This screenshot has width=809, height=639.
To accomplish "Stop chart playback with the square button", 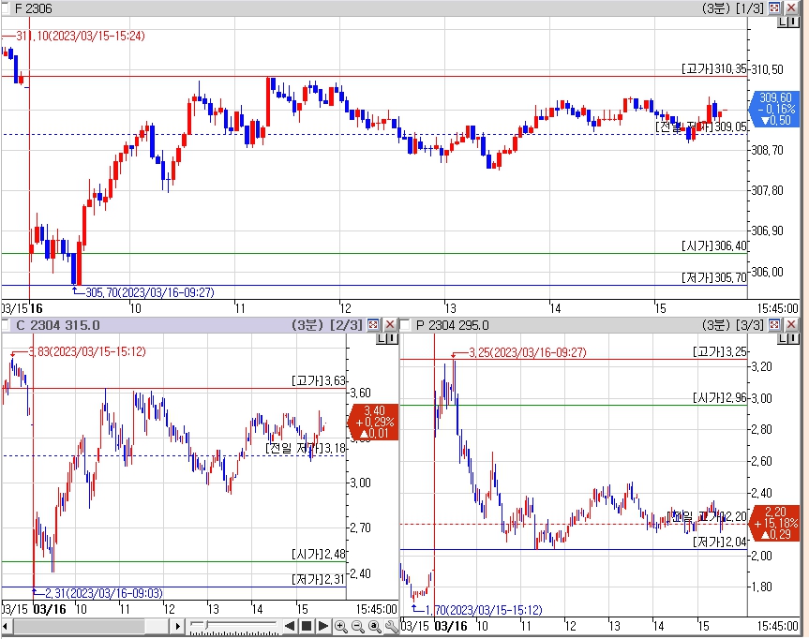I will coord(307,626).
